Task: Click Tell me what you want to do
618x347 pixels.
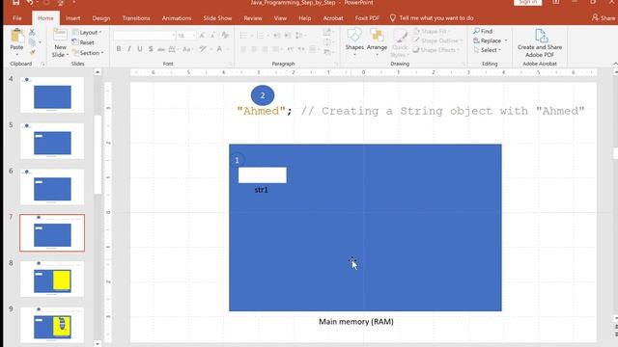Action: [432, 18]
